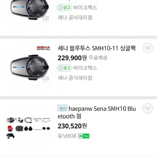Click the SENA brand logo on the second listing
This screenshot has height=157, width=157.
[43, 48]
